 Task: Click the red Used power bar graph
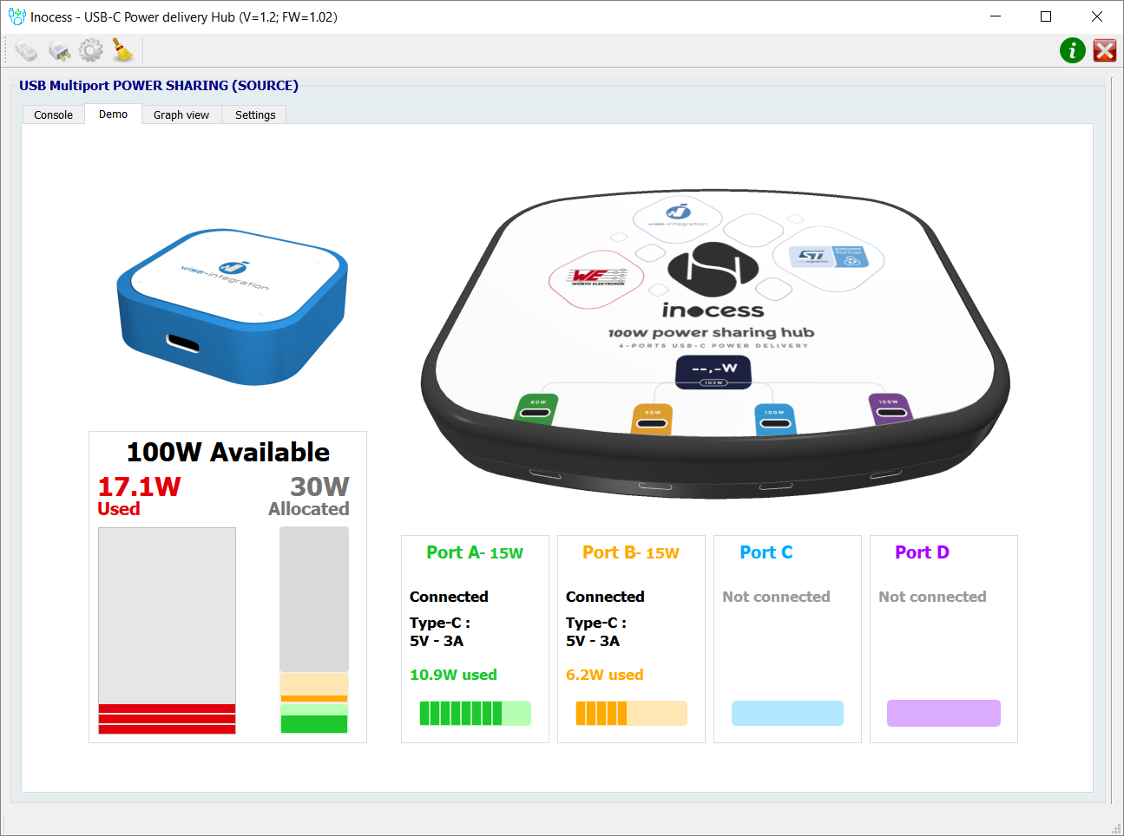pyautogui.click(x=167, y=718)
